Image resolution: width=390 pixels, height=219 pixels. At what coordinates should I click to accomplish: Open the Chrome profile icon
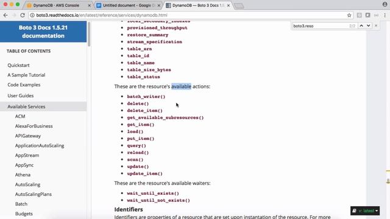[385, 4]
